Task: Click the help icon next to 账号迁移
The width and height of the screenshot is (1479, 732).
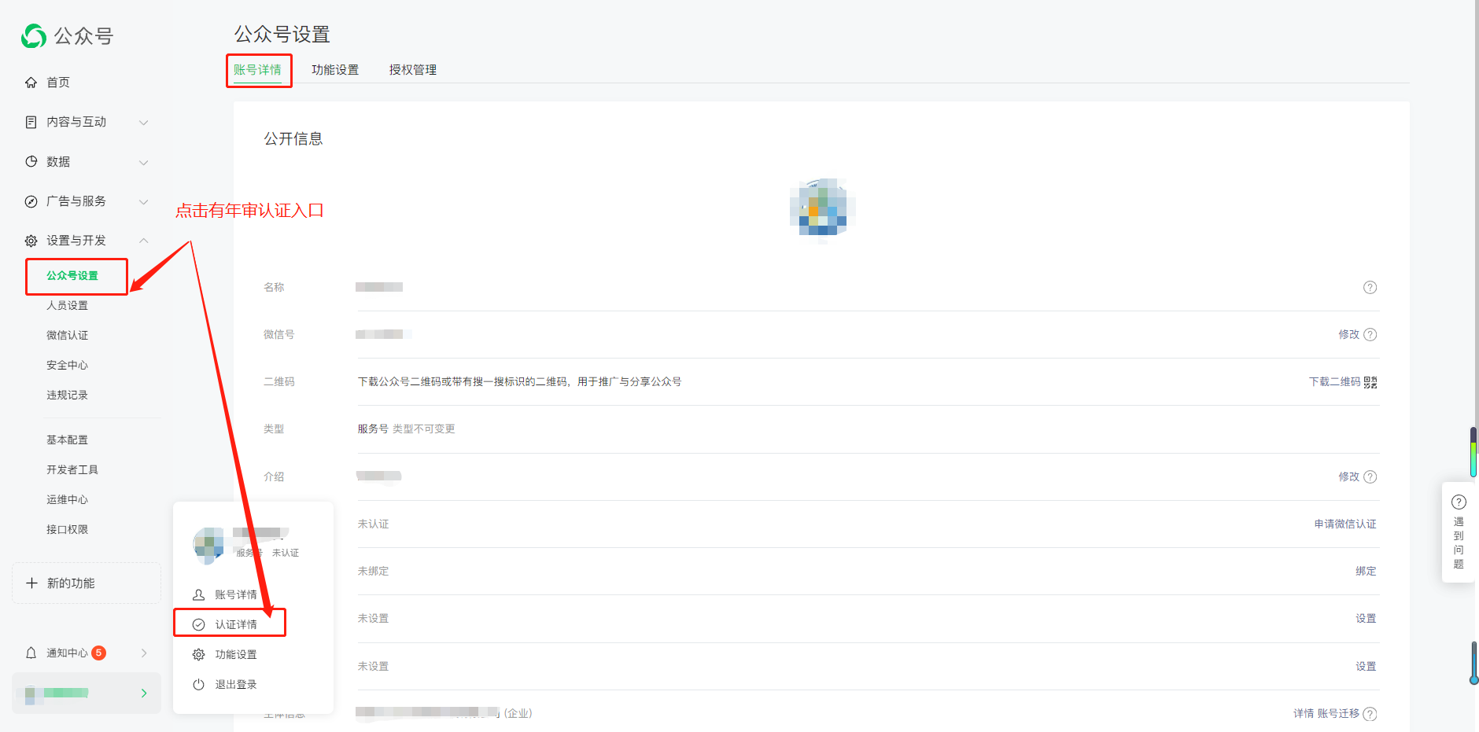Action: [1370, 714]
